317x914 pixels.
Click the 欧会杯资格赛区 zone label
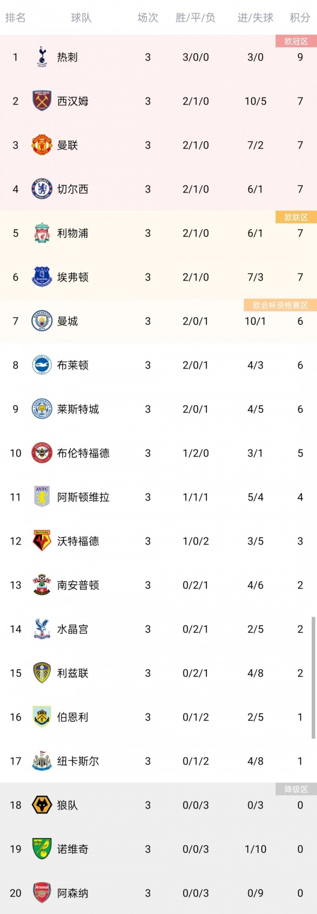(x=280, y=305)
